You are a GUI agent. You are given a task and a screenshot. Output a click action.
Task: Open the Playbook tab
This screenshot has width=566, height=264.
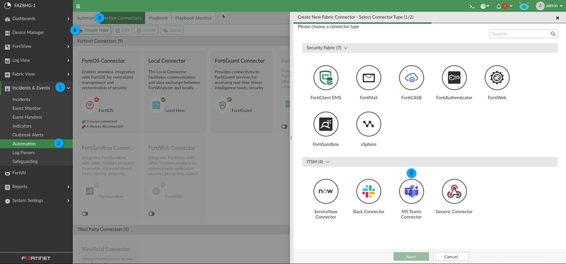158,18
